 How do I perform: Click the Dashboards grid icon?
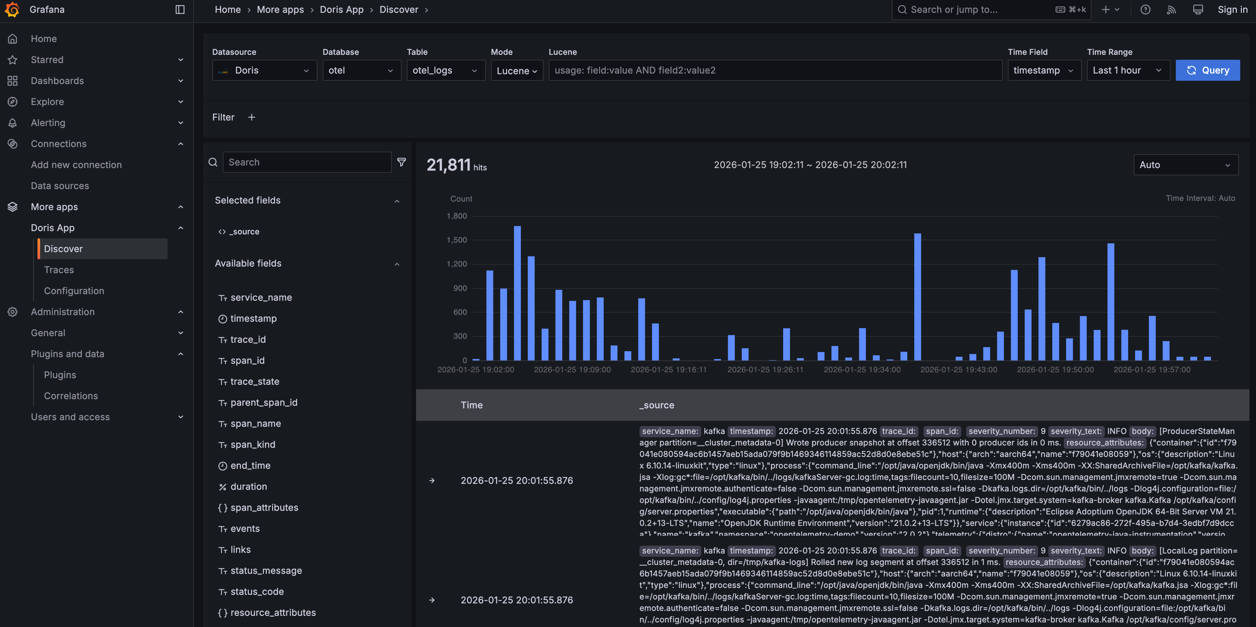[13, 80]
